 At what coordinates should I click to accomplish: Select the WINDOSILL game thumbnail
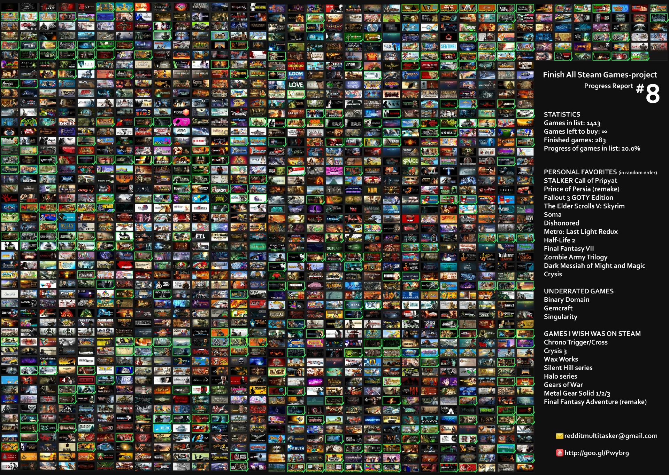click(506, 448)
